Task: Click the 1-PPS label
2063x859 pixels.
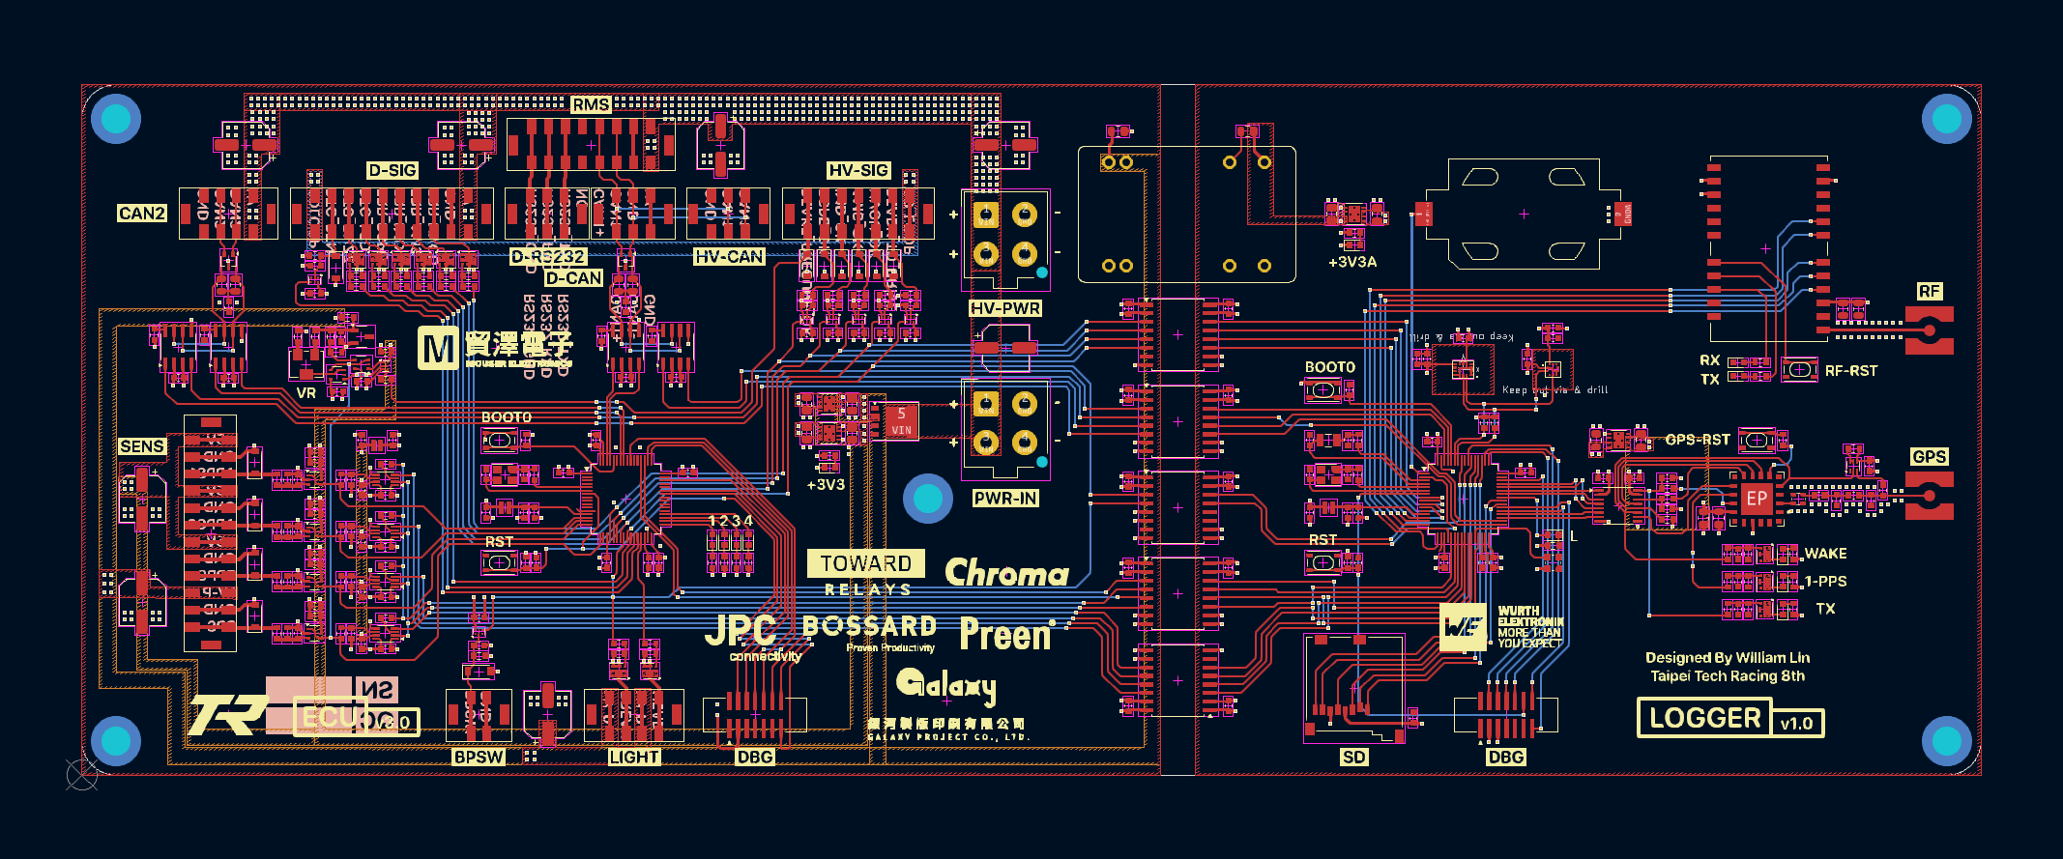Action: (x=1825, y=582)
